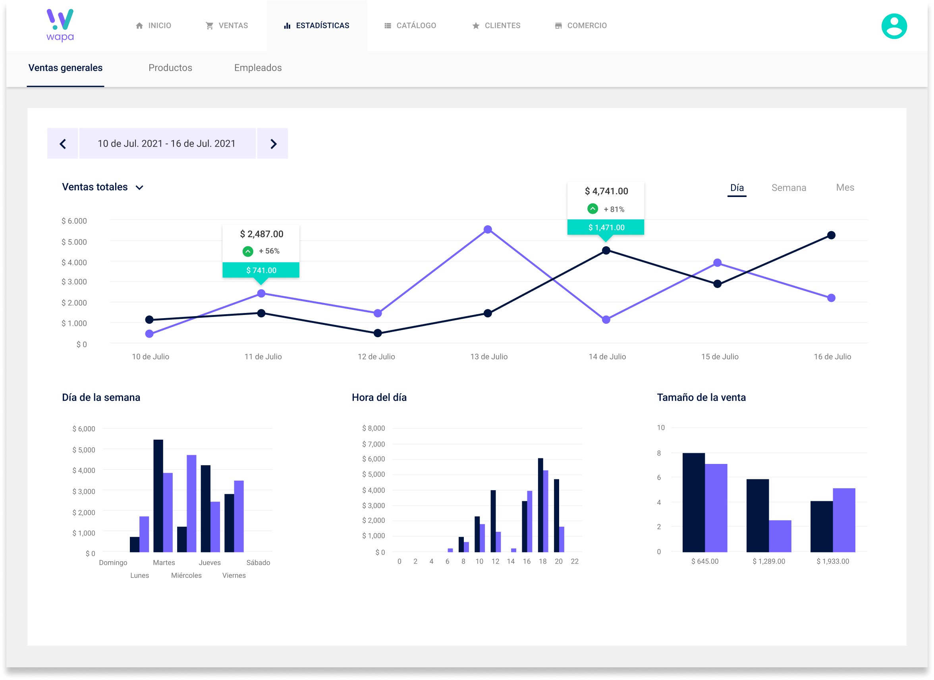Go to next date range

pyautogui.click(x=273, y=144)
